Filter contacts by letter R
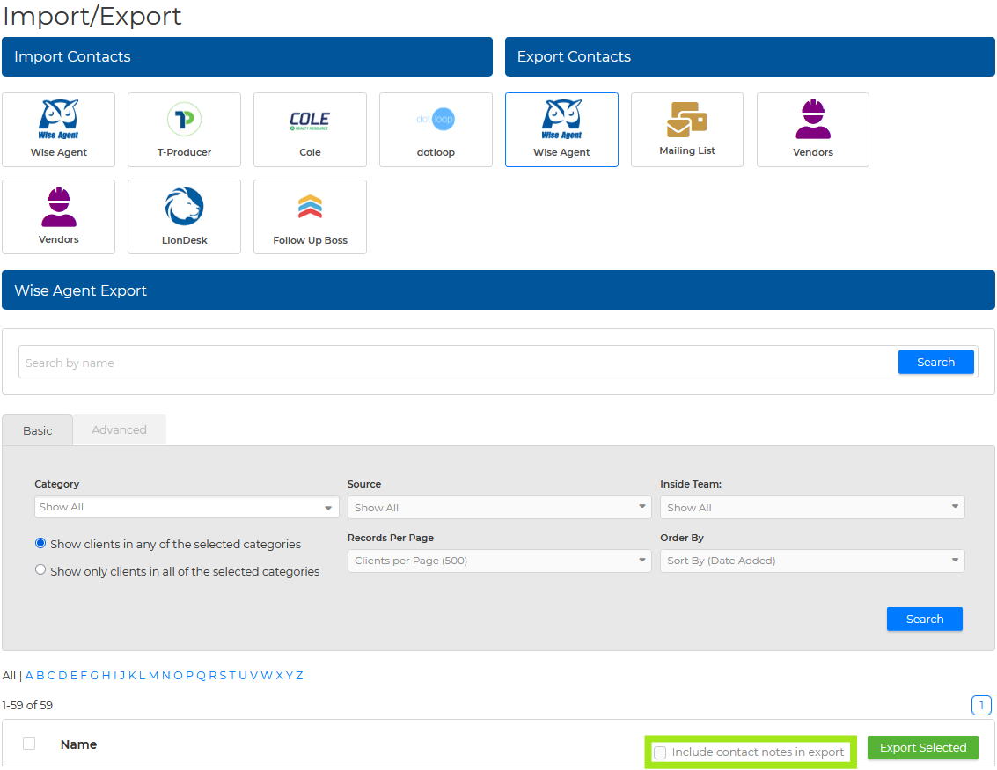Image resolution: width=997 pixels, height=770 pixels. (212, 675)
